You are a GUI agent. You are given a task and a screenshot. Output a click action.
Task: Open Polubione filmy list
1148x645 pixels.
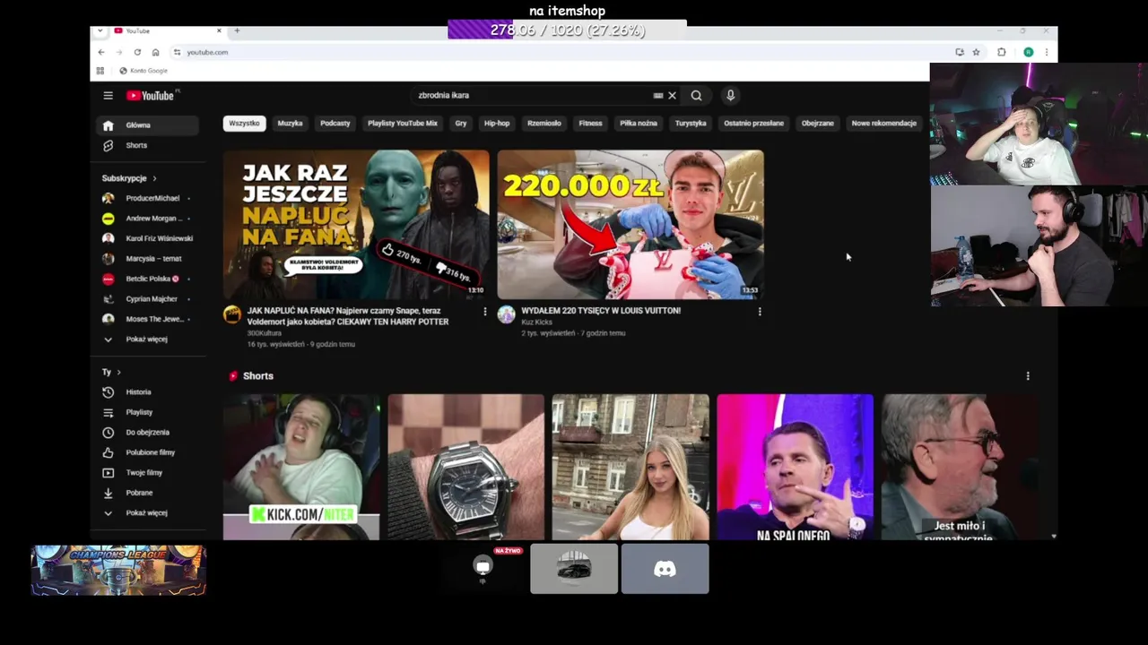147,452
